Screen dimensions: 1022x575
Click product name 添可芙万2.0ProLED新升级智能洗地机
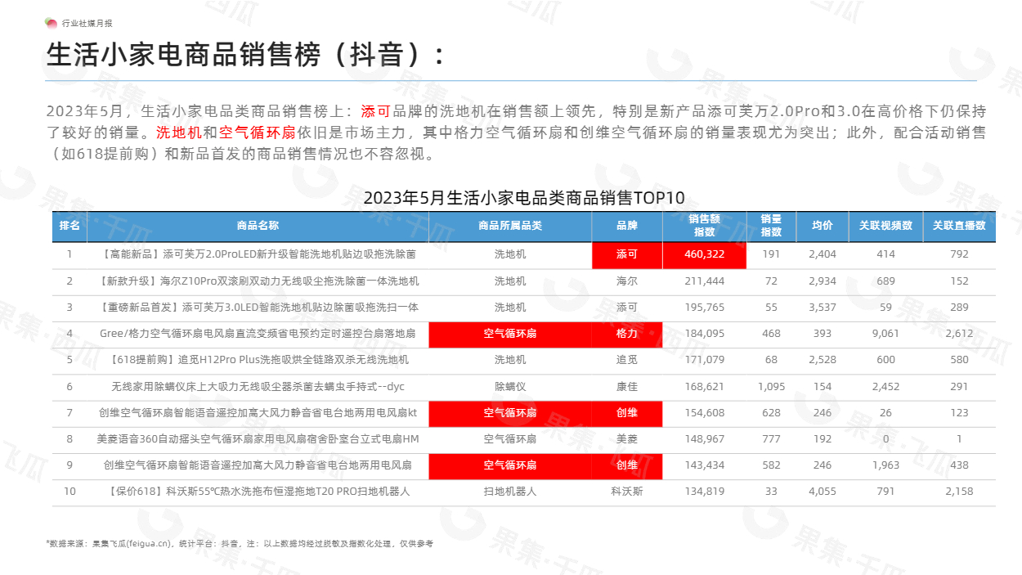(x=258, y=254)
